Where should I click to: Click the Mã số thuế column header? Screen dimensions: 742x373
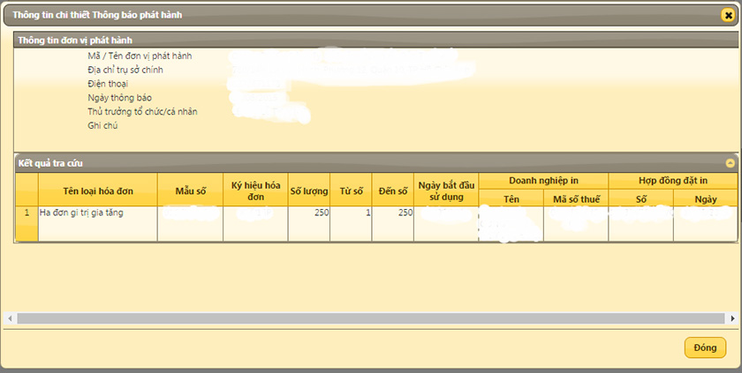point(576,199)
